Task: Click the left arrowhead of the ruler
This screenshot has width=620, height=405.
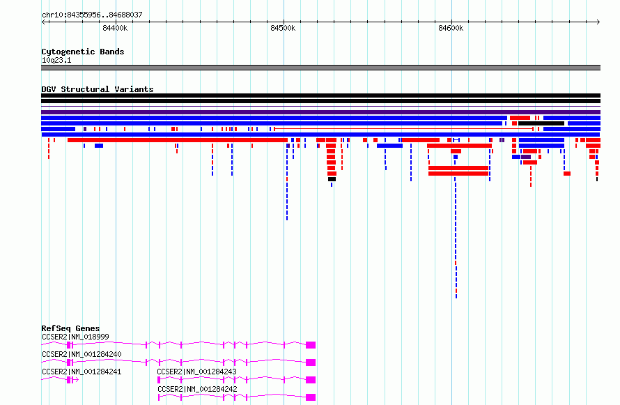Action: pyautogui.click(x=43, y=22)
